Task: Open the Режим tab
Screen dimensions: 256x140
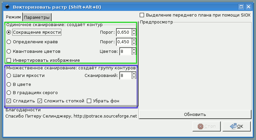Action: click(13, 17)
